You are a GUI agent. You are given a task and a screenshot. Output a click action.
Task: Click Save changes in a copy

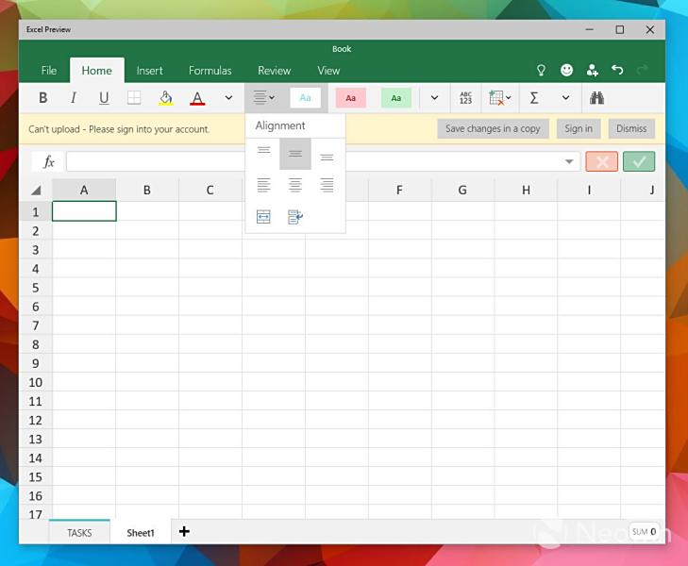[493, 129]
